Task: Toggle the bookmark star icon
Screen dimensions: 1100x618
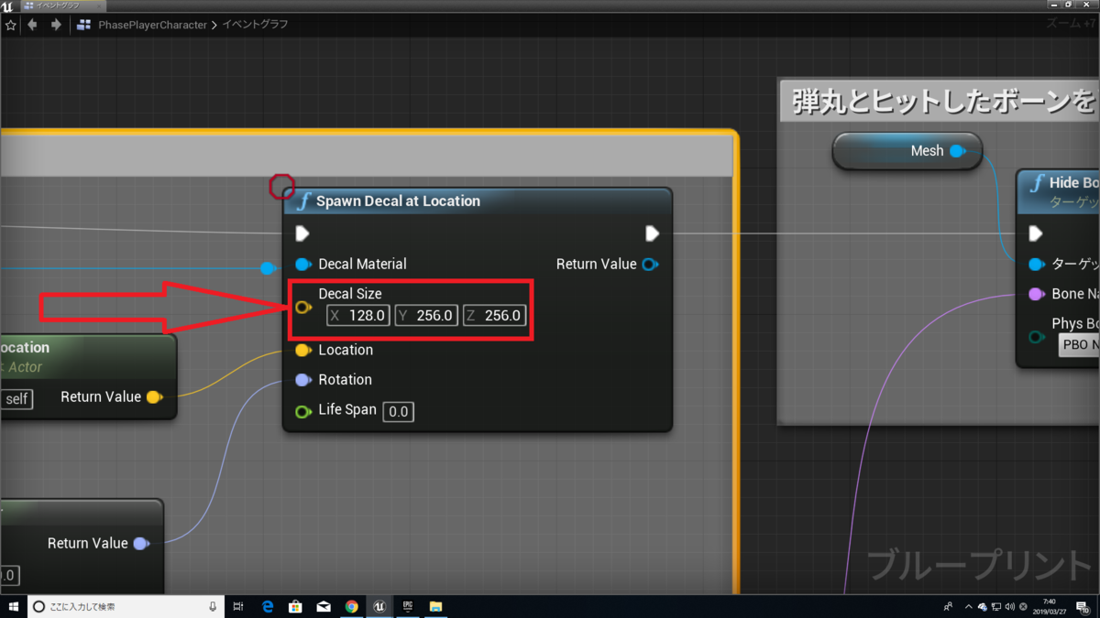Action: tap(10, 25)
